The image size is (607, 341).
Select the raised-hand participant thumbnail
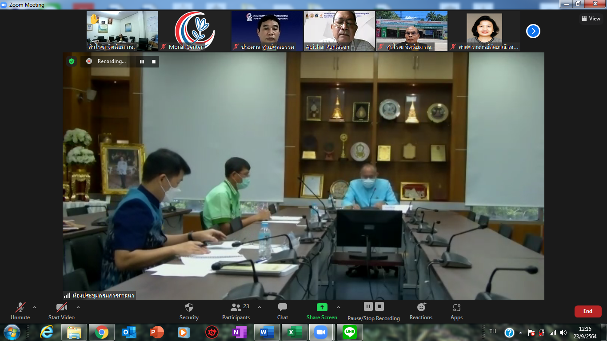tap(122, 31)
